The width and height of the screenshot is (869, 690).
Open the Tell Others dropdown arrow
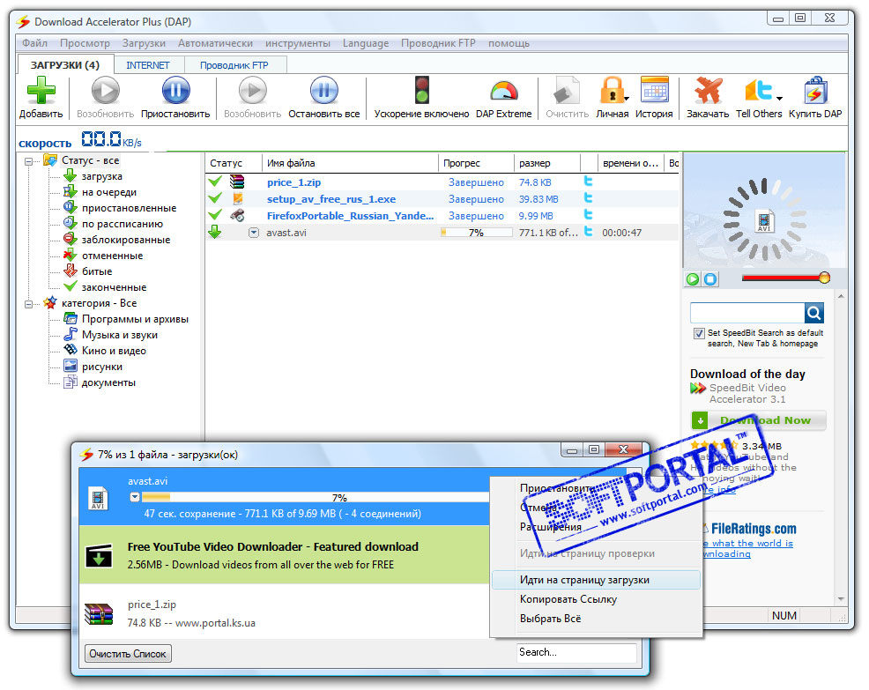pyautogui.click(x=779, y=99)
